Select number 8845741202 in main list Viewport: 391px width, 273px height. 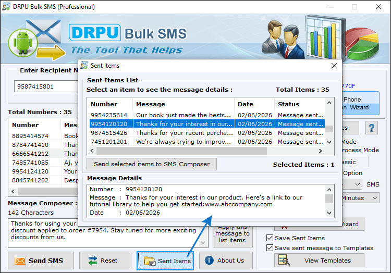point(30,180)
